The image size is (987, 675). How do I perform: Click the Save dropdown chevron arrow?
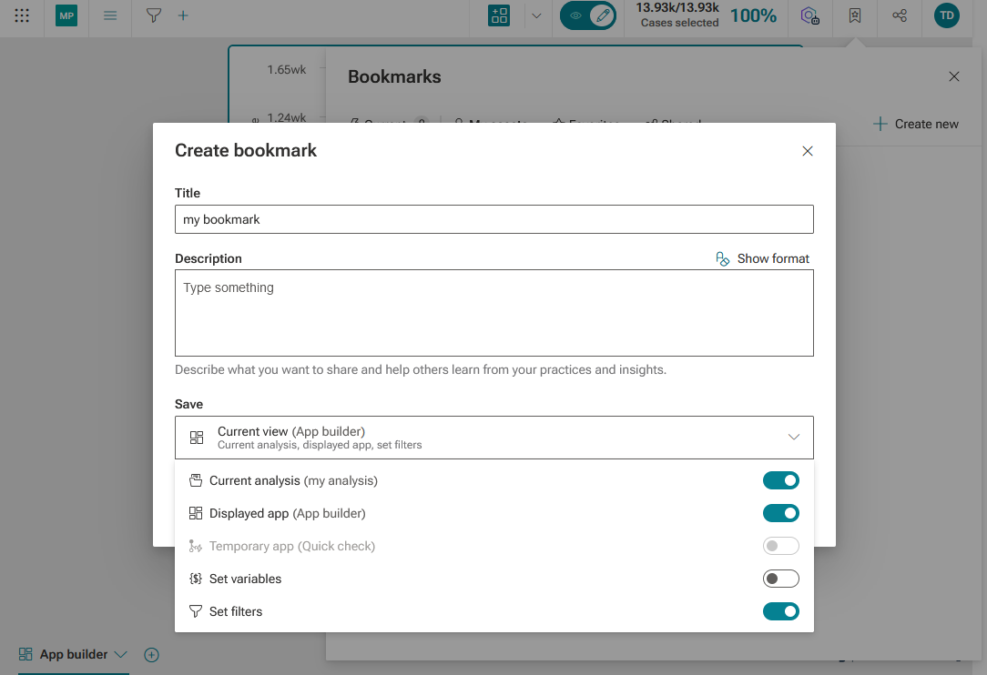(794, 438)
